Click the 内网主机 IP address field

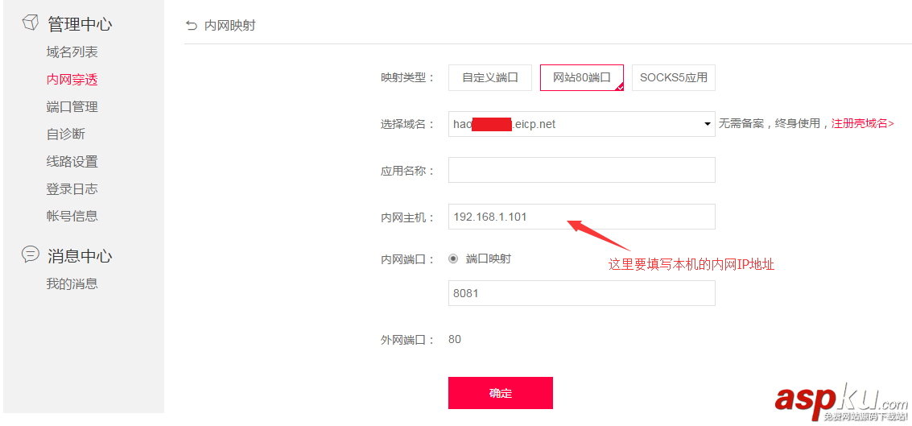(581, 217)
